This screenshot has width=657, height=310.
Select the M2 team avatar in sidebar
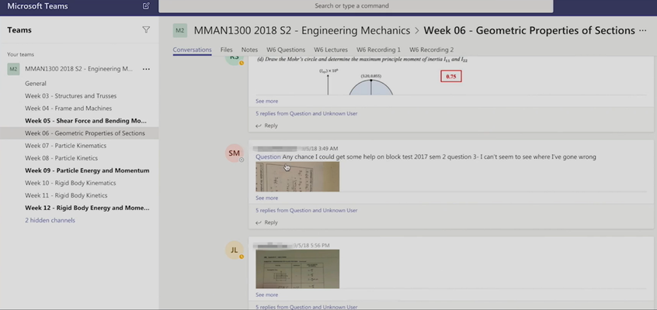coord(14,69)
